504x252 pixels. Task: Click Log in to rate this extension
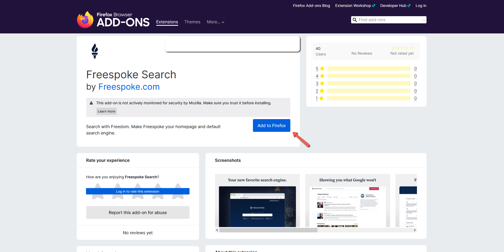[x=137, y=191]
